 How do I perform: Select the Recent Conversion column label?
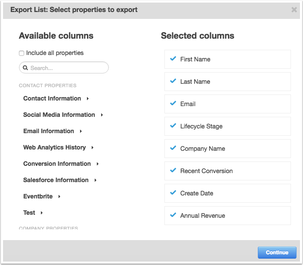pyautogui.click(x=207, y=171)
